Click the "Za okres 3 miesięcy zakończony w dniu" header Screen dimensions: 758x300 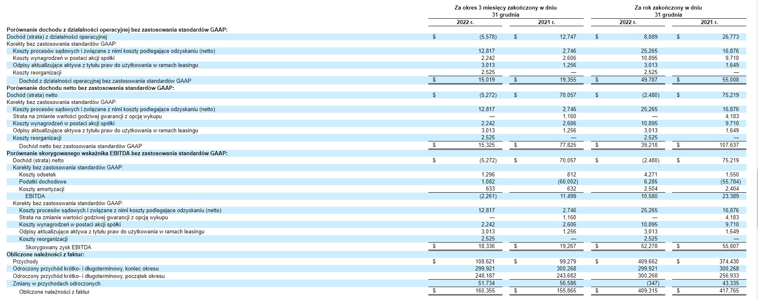click(505, 8)
